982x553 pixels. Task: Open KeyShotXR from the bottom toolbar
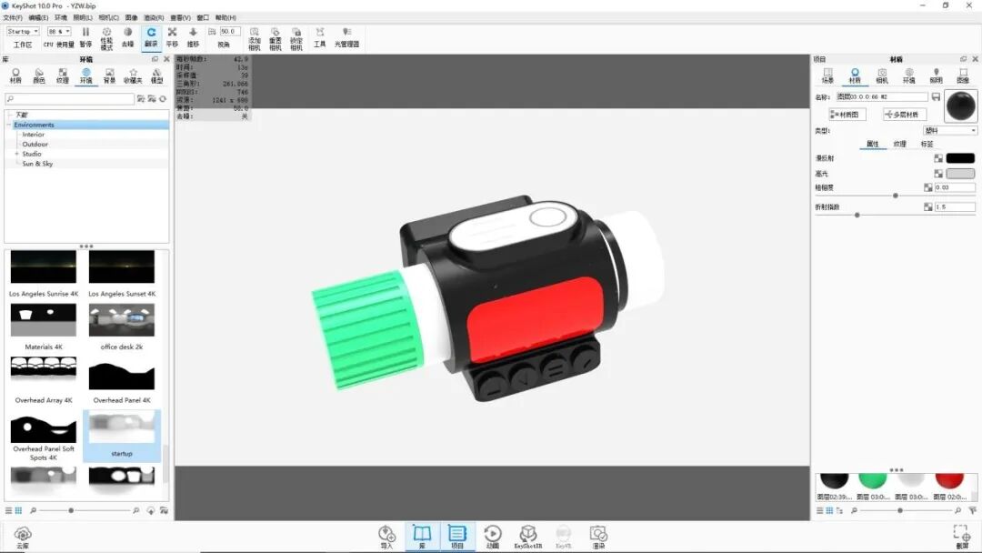coord(528,536)
